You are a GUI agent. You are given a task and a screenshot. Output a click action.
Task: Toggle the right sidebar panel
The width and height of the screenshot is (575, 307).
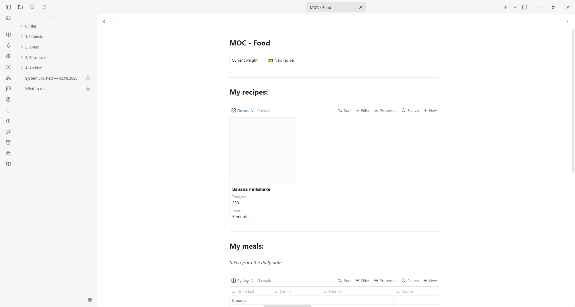[525, 7]
